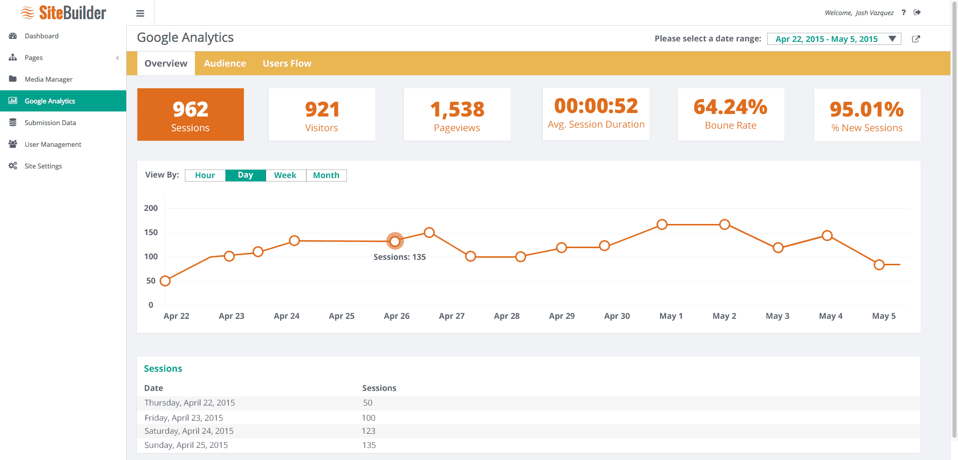Click the Site Settings gears icon
The height and width of the screenshot is (460, 958).
point(13,165)
